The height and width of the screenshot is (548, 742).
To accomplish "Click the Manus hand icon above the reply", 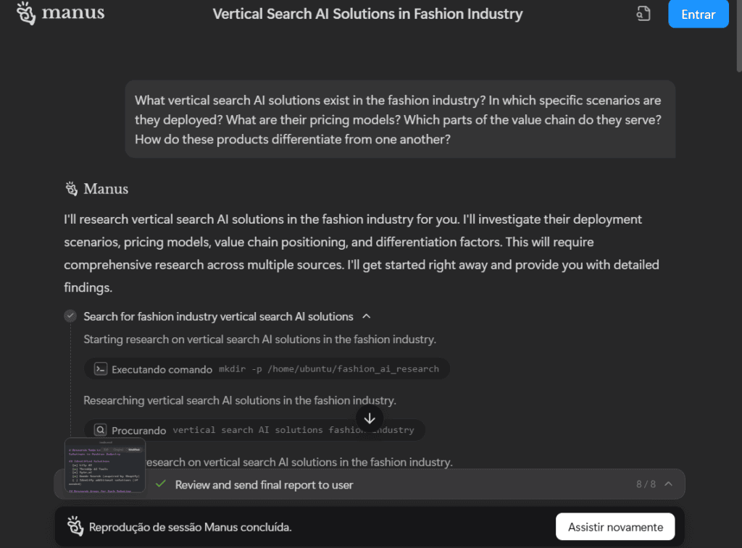I will (71, 189).
